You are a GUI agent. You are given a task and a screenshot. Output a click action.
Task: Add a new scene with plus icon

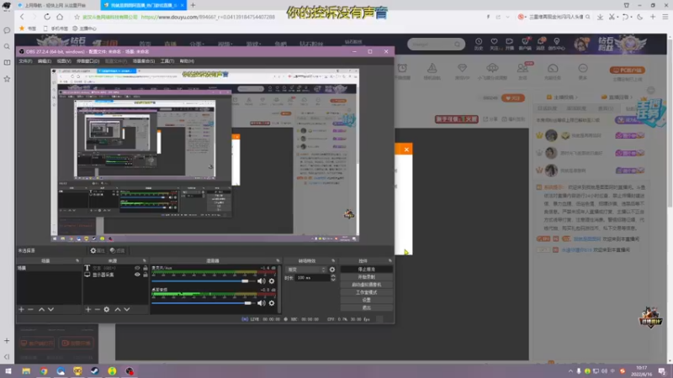tap(21, 309)
